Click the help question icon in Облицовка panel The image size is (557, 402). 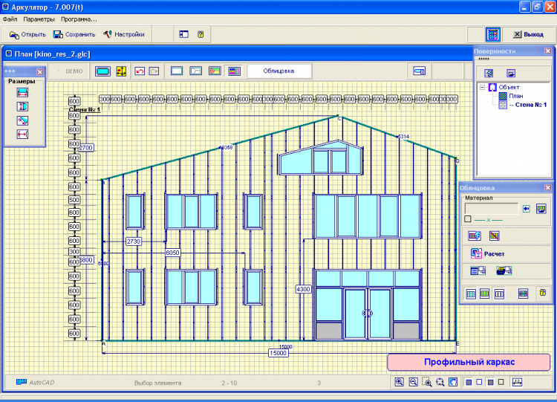pyautogui.click(x=543, y=293)
